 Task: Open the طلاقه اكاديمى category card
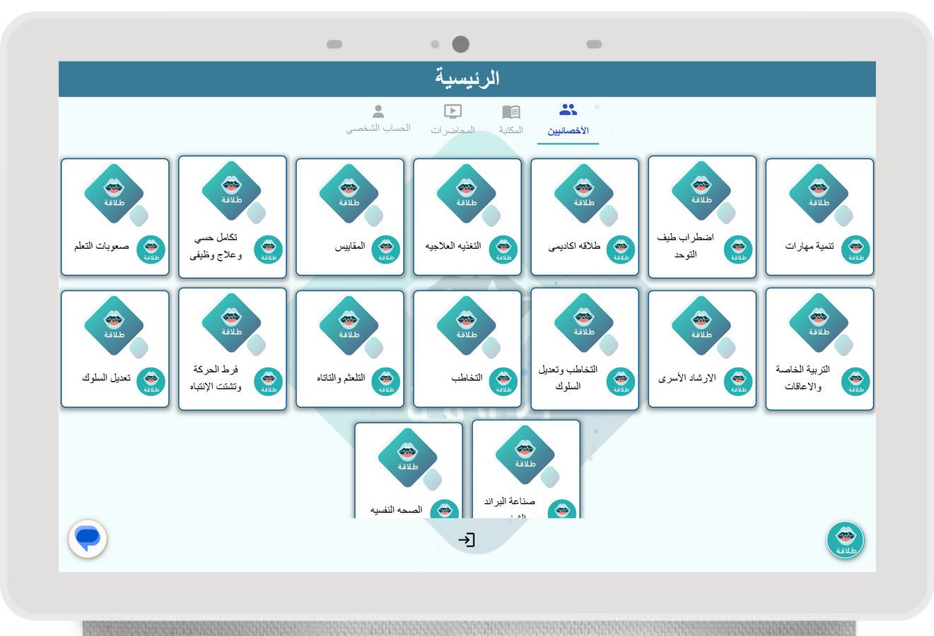pyautogui.click(x=585, y=217)
